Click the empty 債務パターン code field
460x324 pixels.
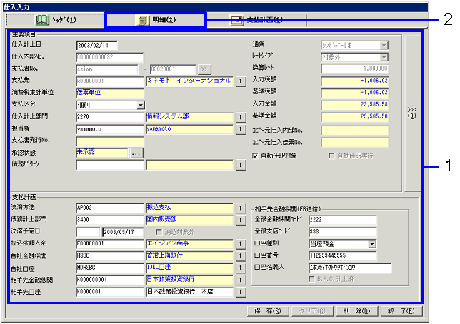click(x=110, y=165)
